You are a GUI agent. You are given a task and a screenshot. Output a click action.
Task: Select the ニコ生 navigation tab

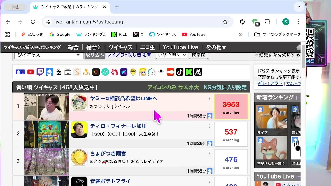(x=148, y=47)
